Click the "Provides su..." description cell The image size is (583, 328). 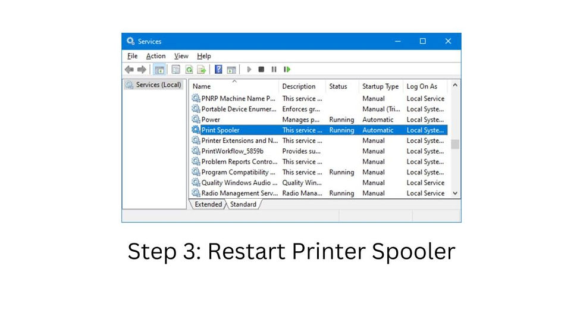tap(301, 151)
